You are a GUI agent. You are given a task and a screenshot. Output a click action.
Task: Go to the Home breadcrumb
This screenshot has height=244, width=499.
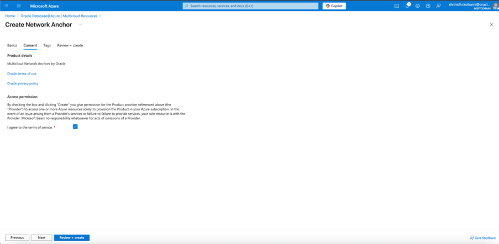(x=10, y=16)
